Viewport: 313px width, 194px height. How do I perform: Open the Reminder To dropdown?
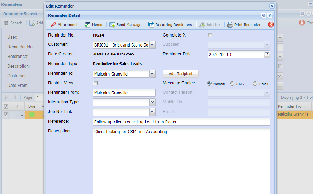[152, 74]
